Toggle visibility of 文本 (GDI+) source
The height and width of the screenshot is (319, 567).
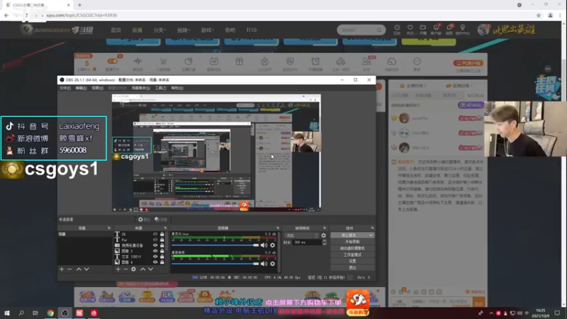click(x=155, y=257)
